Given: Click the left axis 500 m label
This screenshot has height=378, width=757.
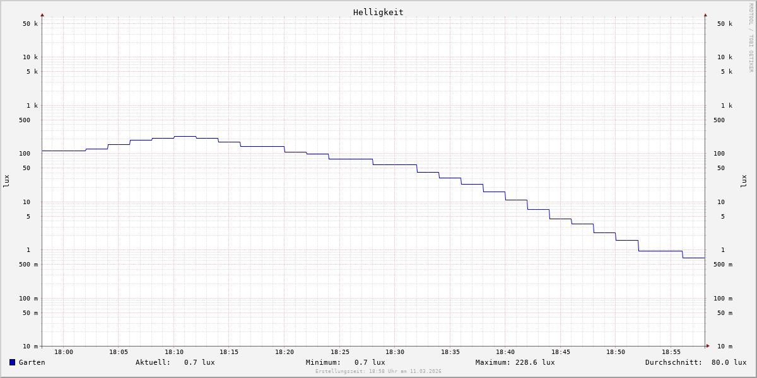Looking at the screenshot, I should (x=28, y=265).
